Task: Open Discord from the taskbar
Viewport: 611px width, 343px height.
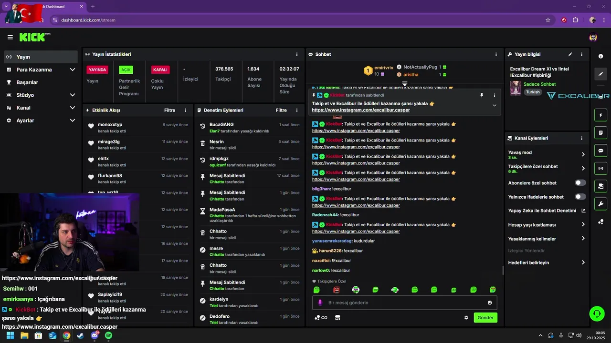Action: pos(95,336)
